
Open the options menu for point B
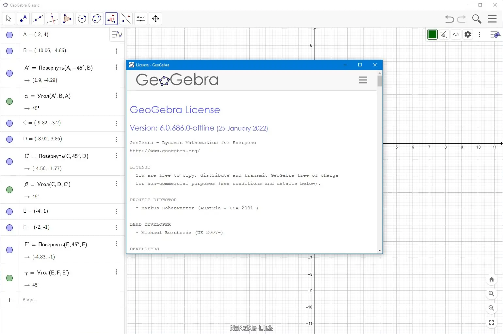[x=117, y=51]
